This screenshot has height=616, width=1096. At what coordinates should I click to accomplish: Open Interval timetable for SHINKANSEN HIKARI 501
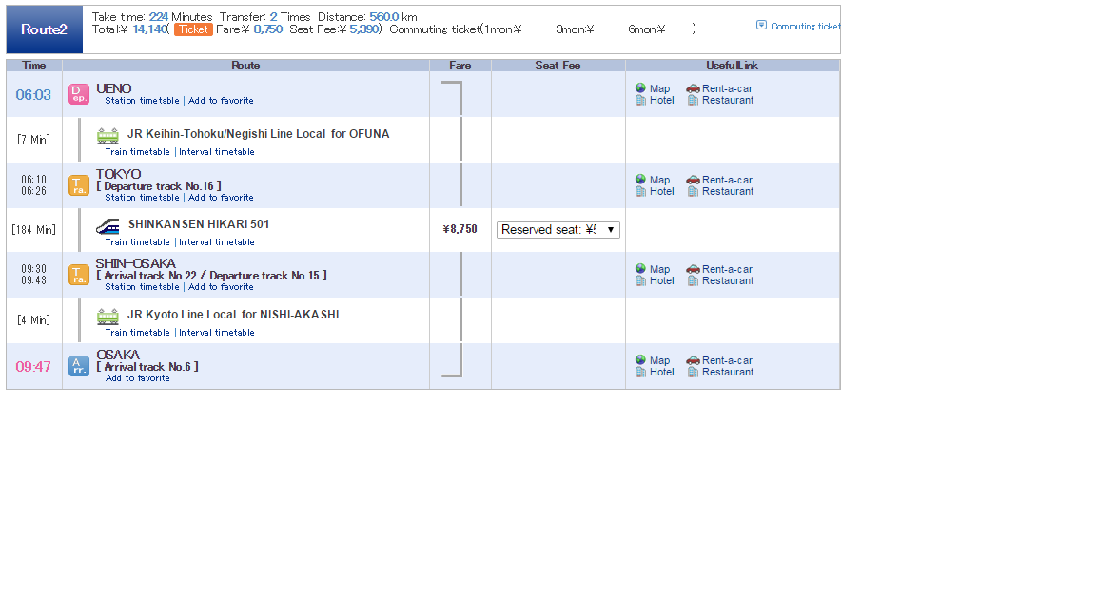tap(217, 242)
